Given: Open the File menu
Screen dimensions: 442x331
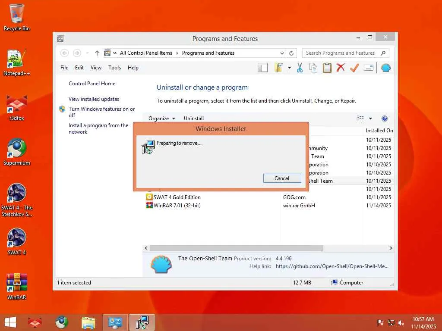Looking at the screenshot, I should (x=64, y=68).
